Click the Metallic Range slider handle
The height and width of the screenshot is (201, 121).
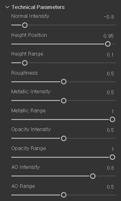[112, 119]
